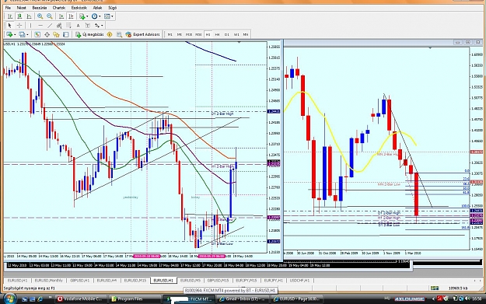Open the Beszúrás menu

tap(40, 8)
